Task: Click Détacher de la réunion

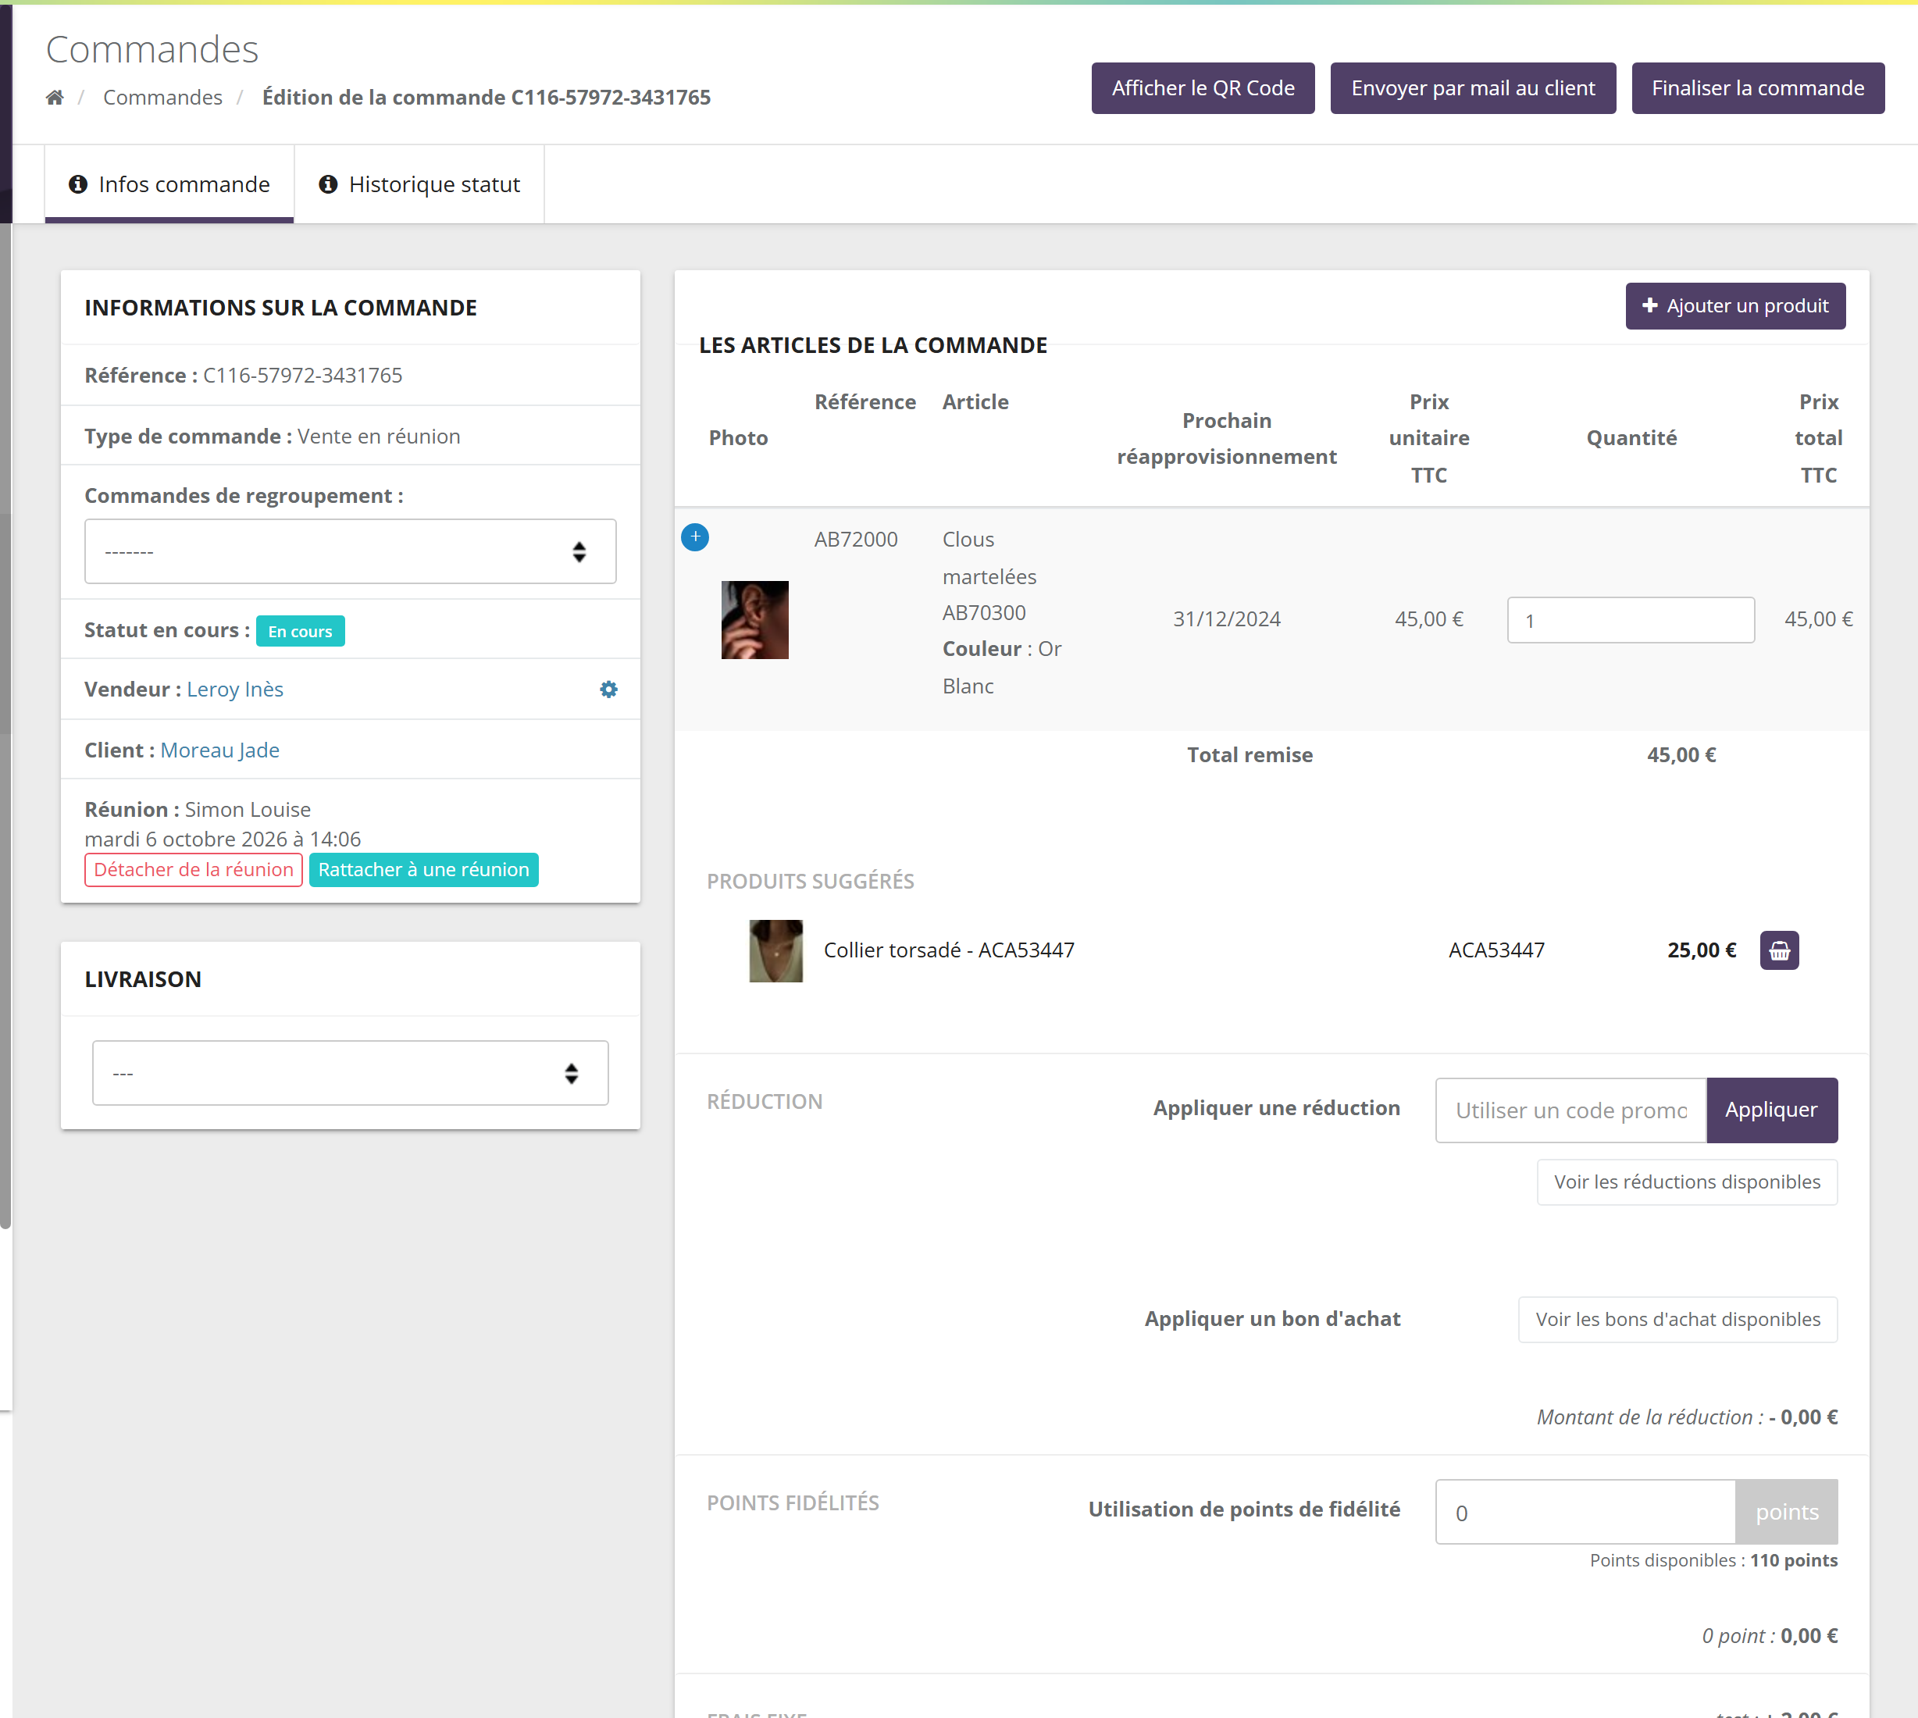Action: pos(194,869)
